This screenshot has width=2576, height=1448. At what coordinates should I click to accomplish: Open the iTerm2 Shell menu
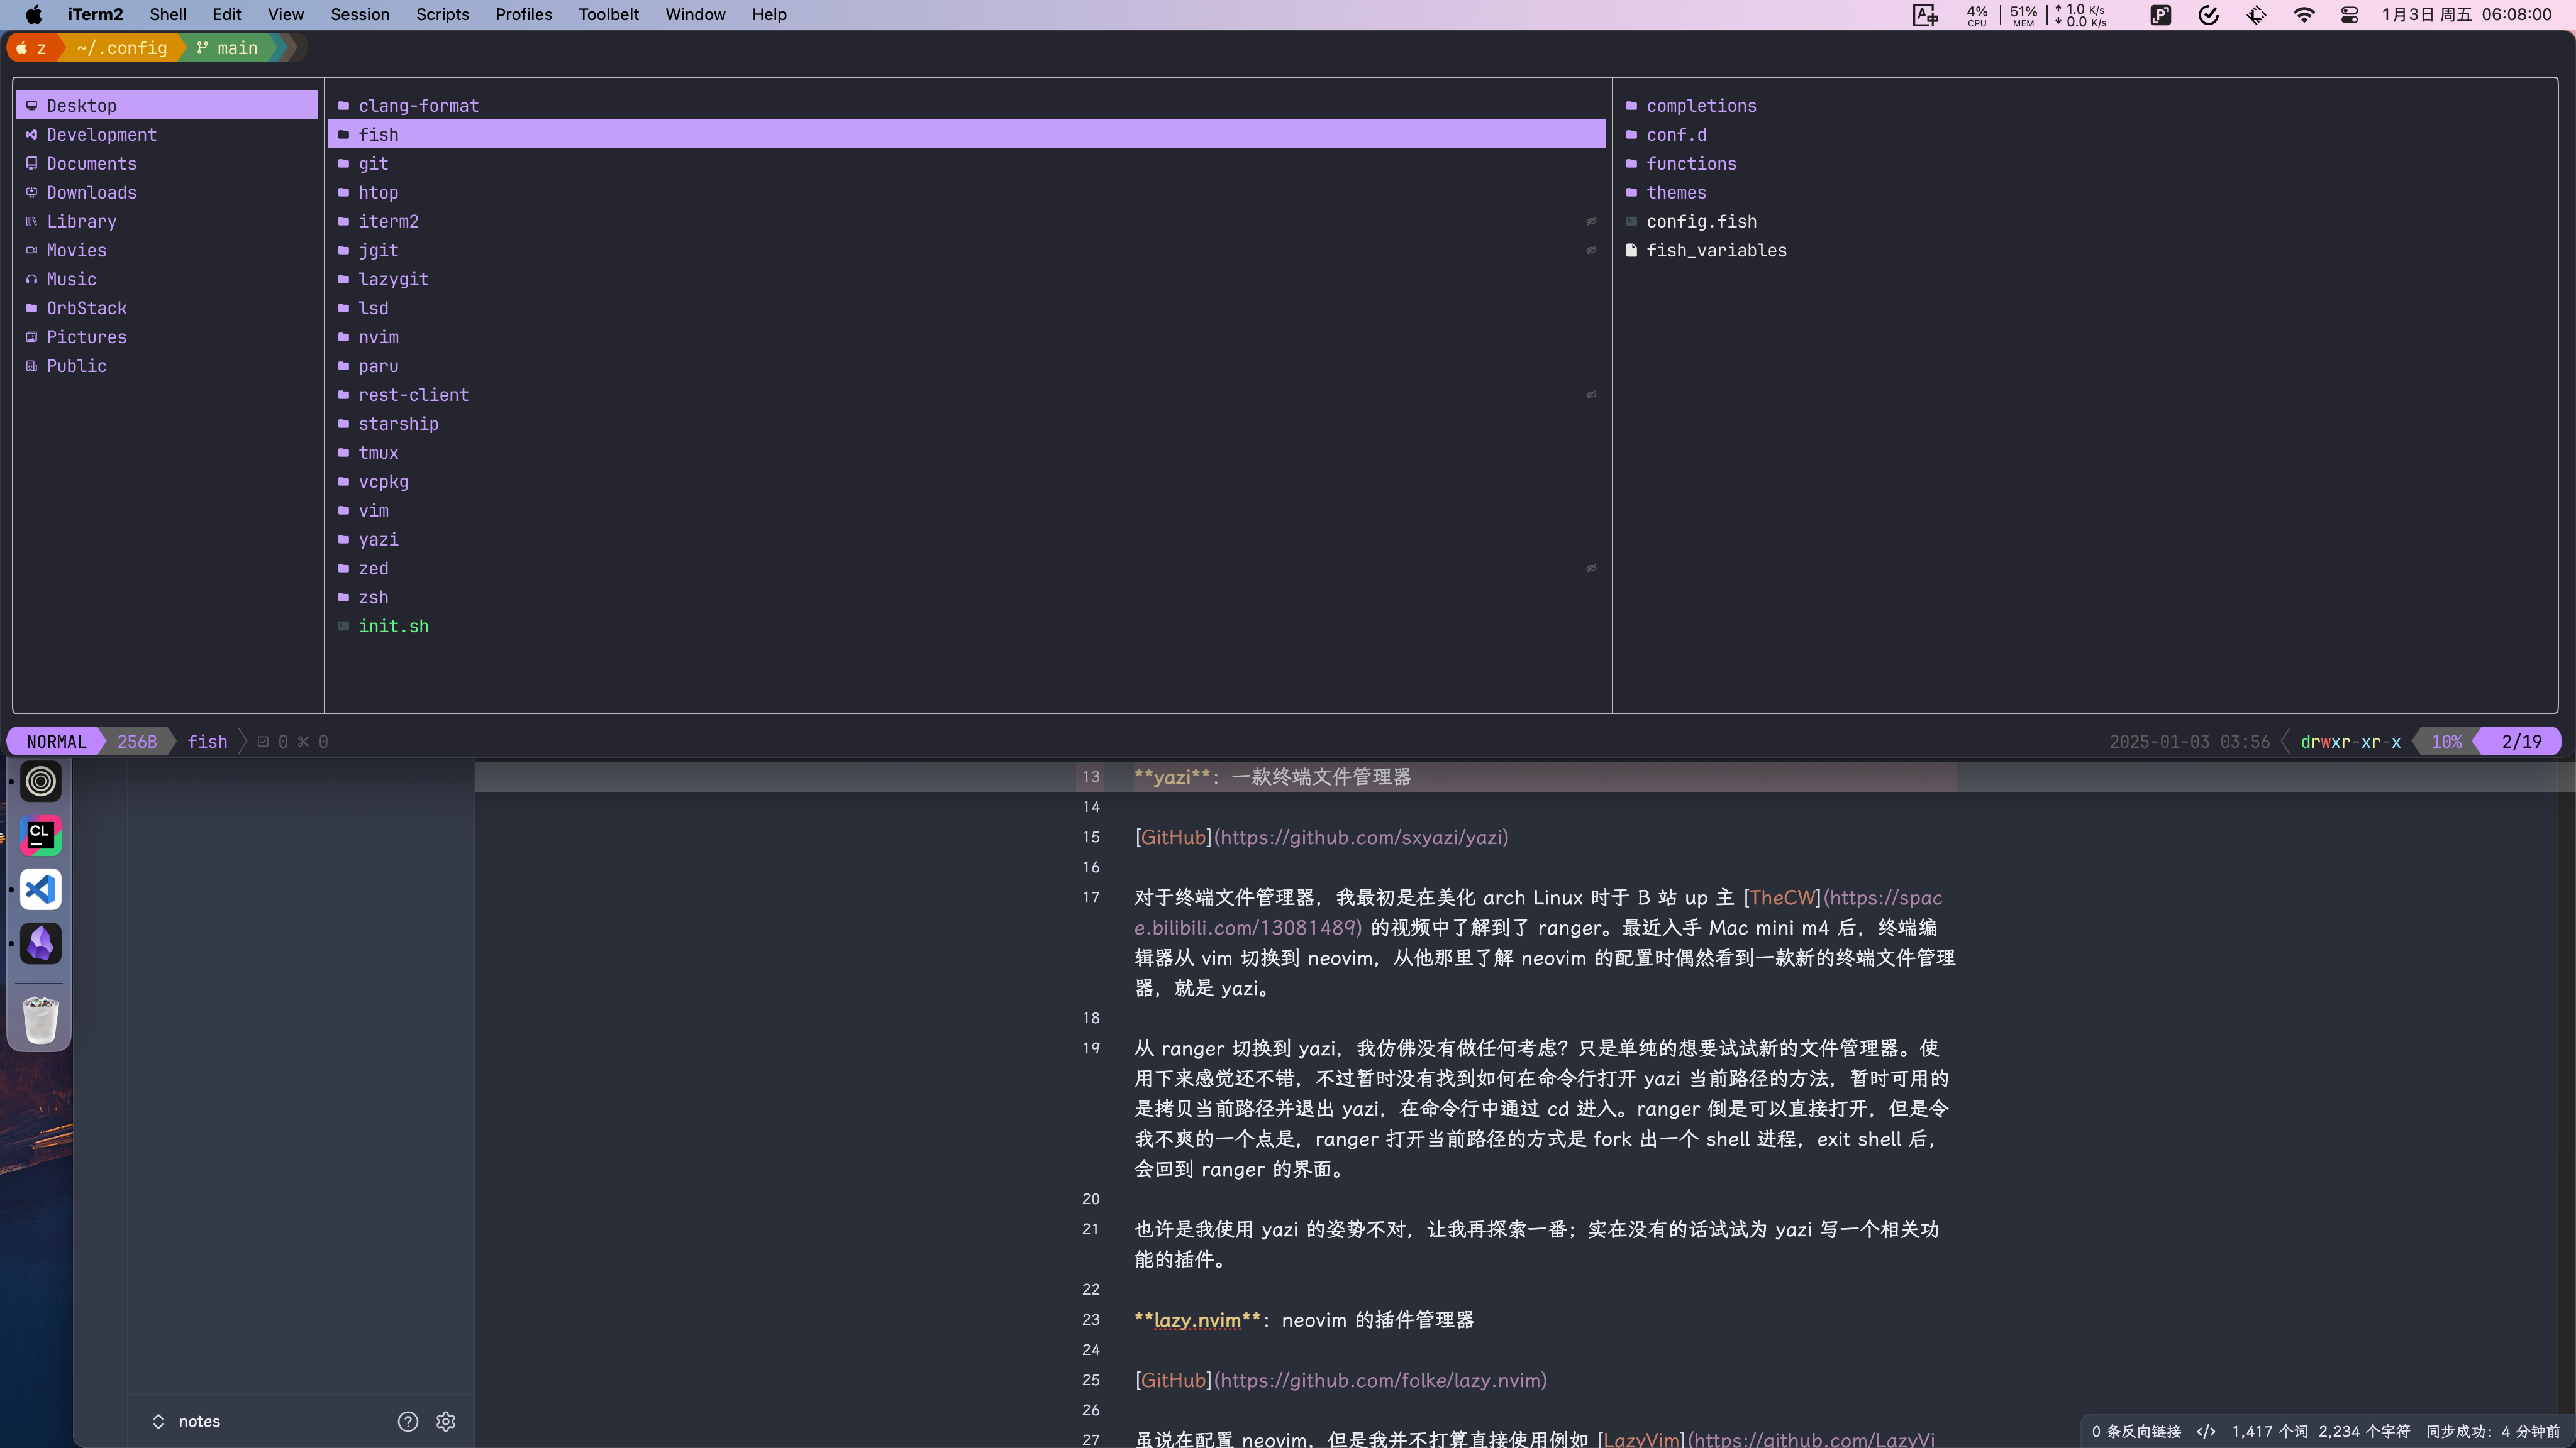coord(168,14)
